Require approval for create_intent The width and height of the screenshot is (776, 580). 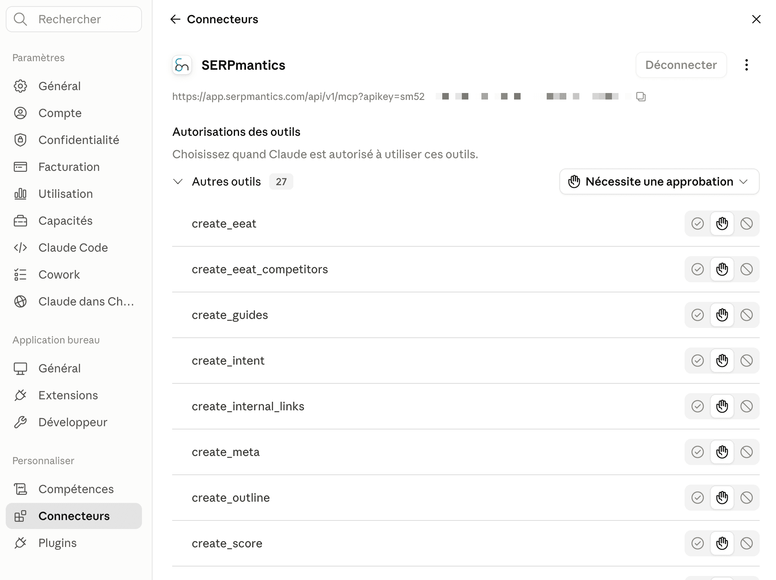coord(722,361)
